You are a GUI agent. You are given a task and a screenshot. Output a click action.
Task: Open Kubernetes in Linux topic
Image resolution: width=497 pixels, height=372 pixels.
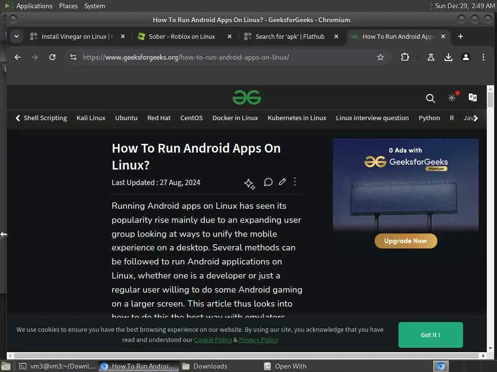[x=297, y=118]
